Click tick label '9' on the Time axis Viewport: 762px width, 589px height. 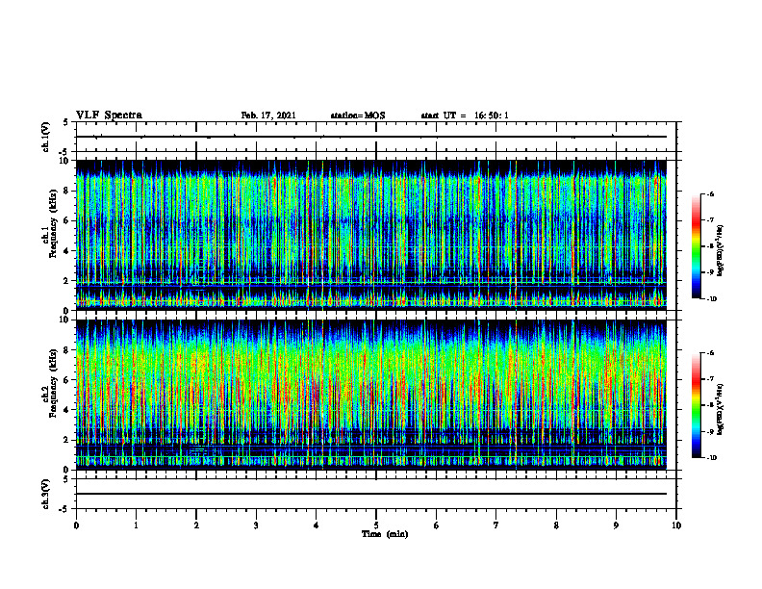[616, 525]
